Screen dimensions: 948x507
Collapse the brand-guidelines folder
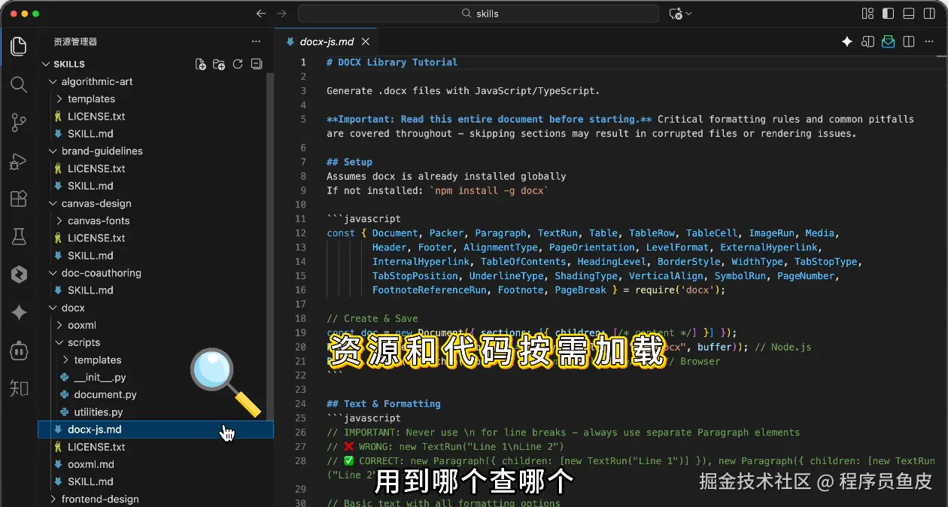point(53,150)
